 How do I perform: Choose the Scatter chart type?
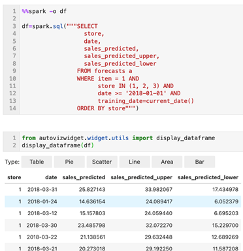click(x=102, y=162)
